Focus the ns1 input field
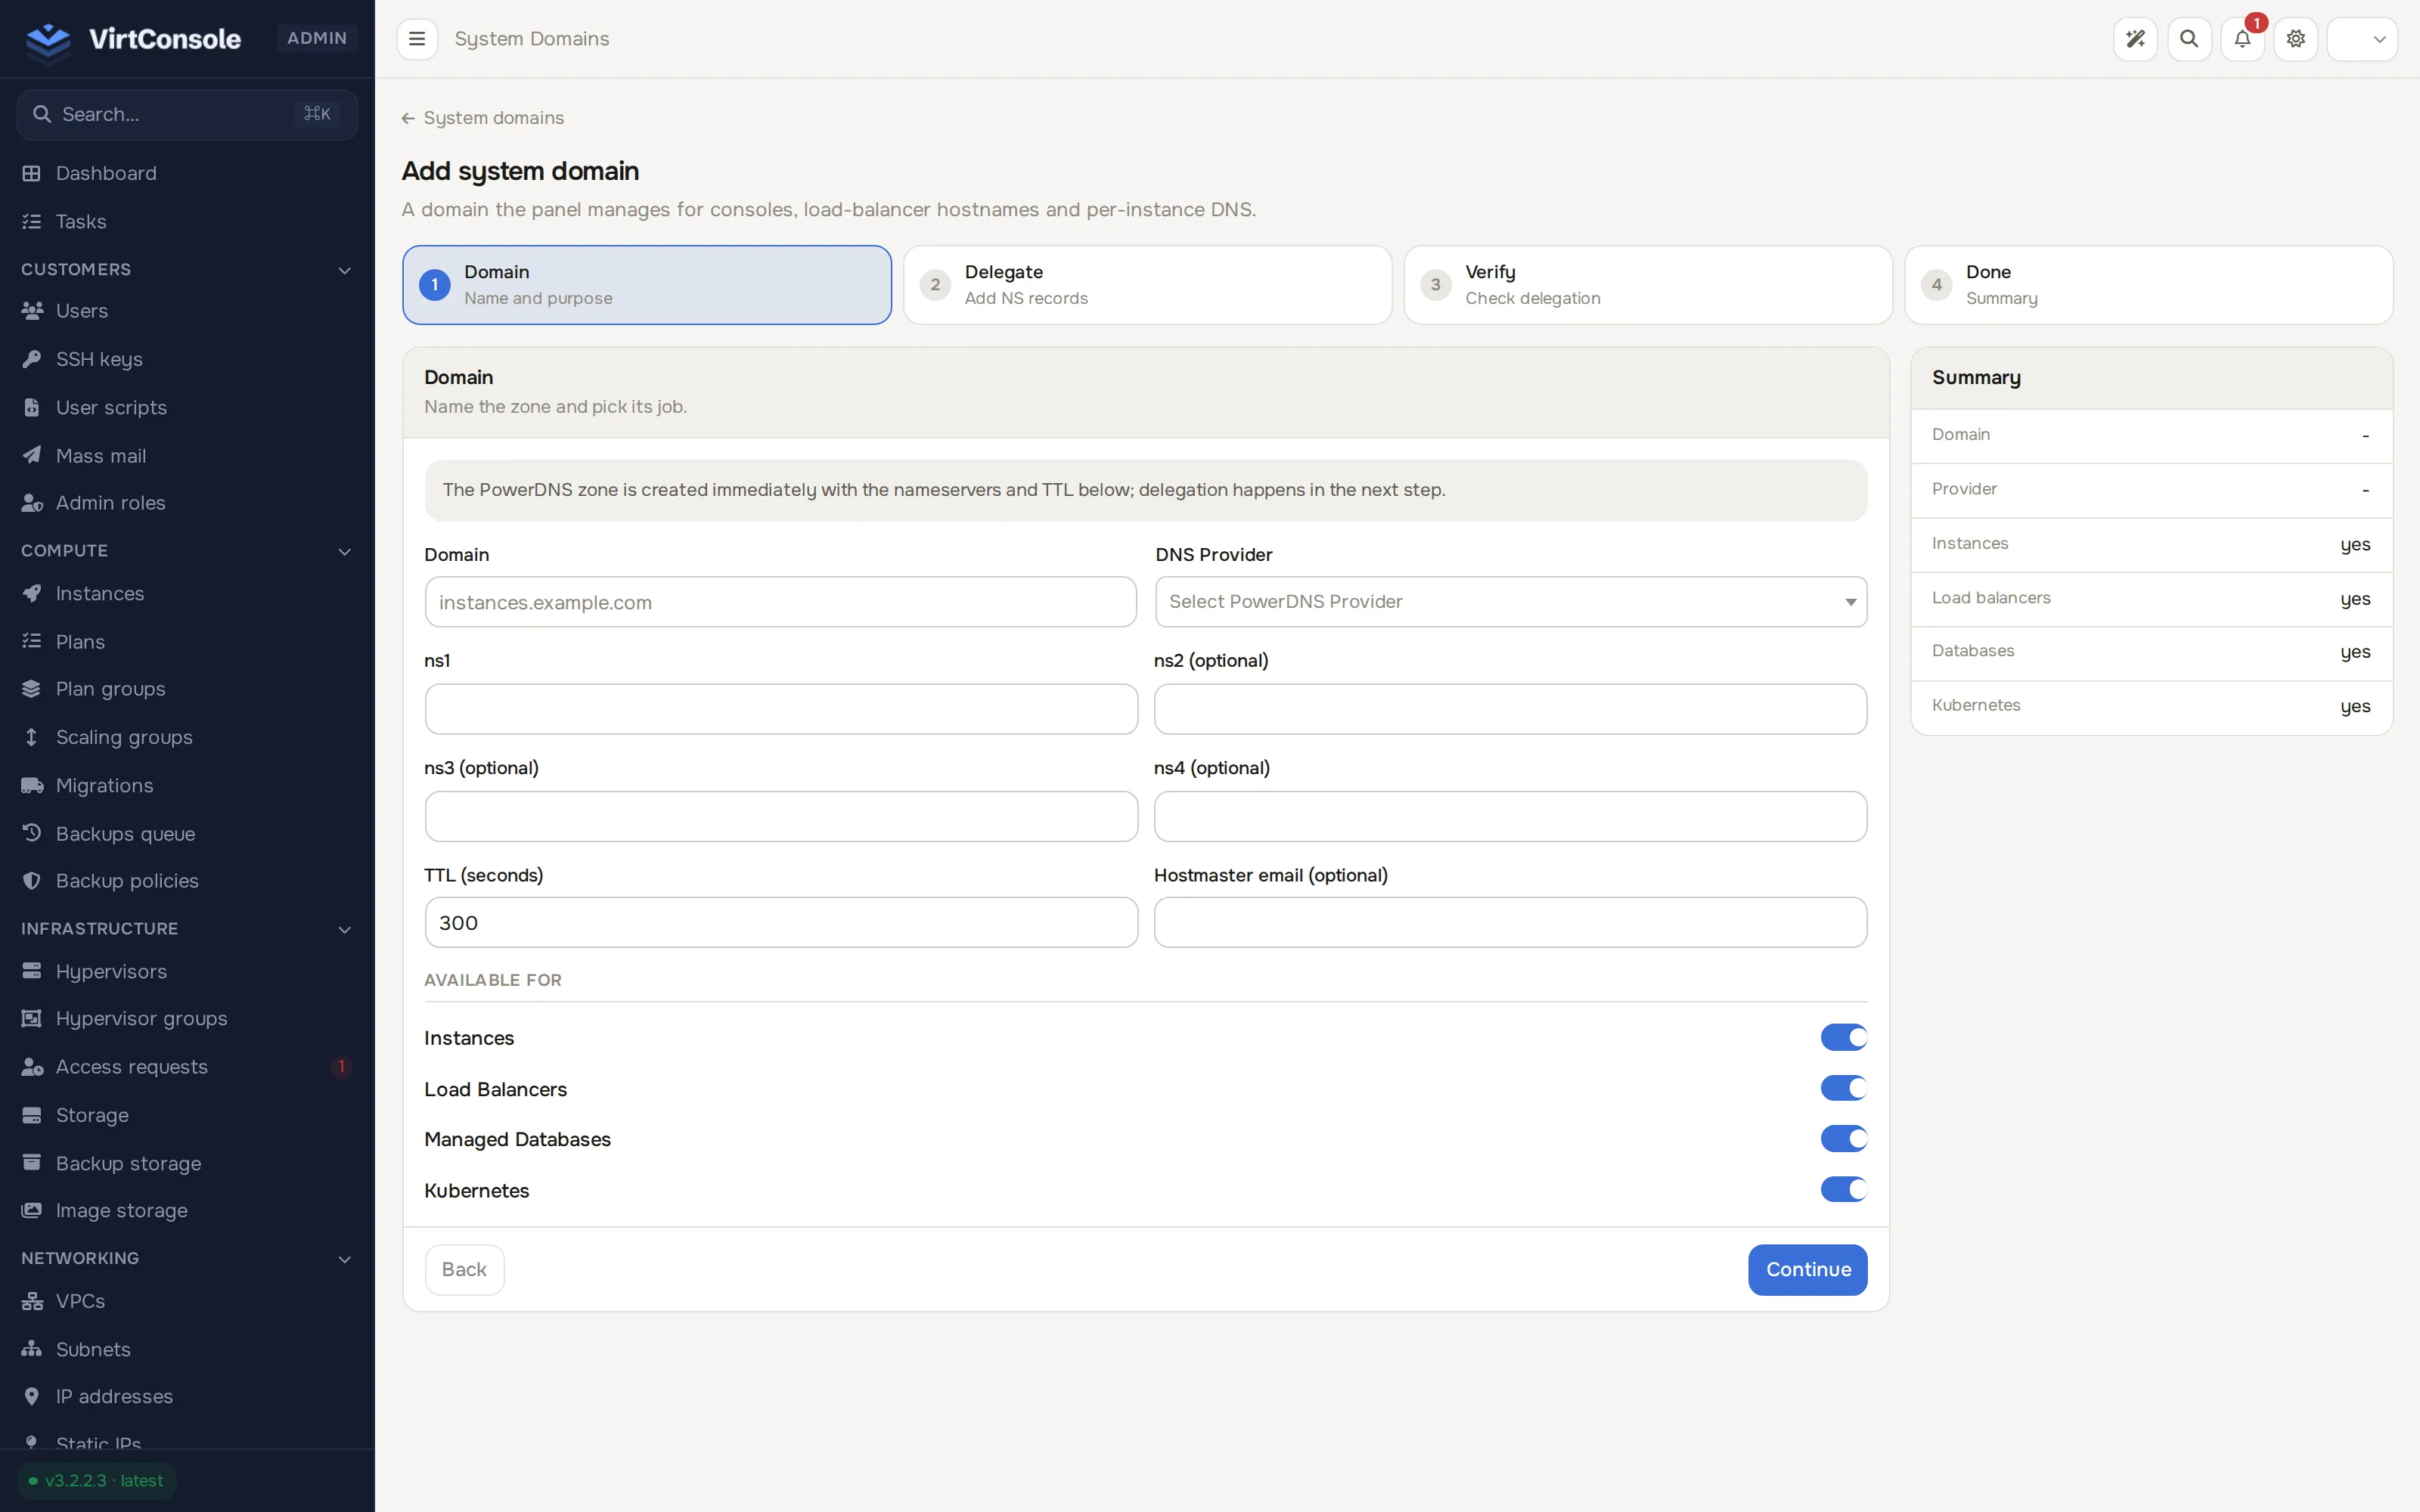The image size is (2420, 1512). tap(780, 709)
